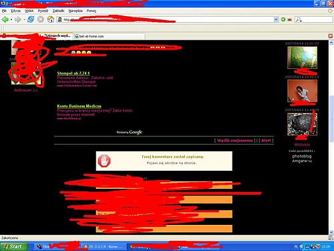Go to the home page icon
The image size is (334, 251).
[x=51, y=19]
